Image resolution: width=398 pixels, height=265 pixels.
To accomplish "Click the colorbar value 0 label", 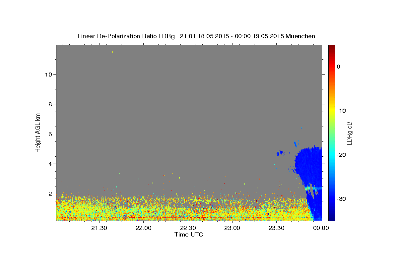I will [x=339, y=67].
